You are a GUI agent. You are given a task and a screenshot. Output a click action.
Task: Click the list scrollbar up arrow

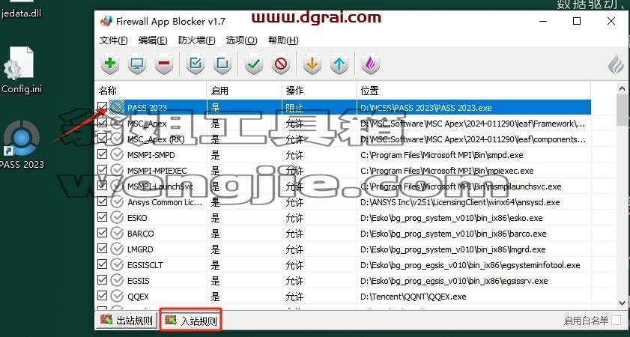point(622,88)
